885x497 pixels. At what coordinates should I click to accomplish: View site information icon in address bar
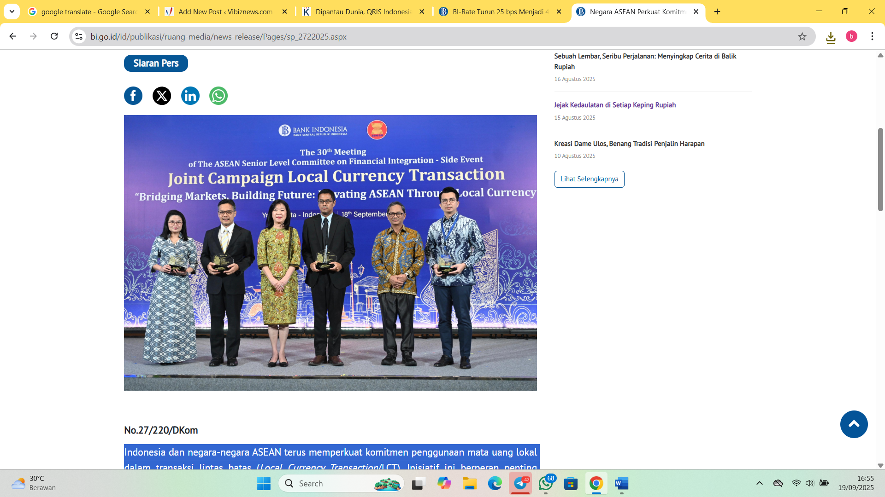[x=79, y=36]
